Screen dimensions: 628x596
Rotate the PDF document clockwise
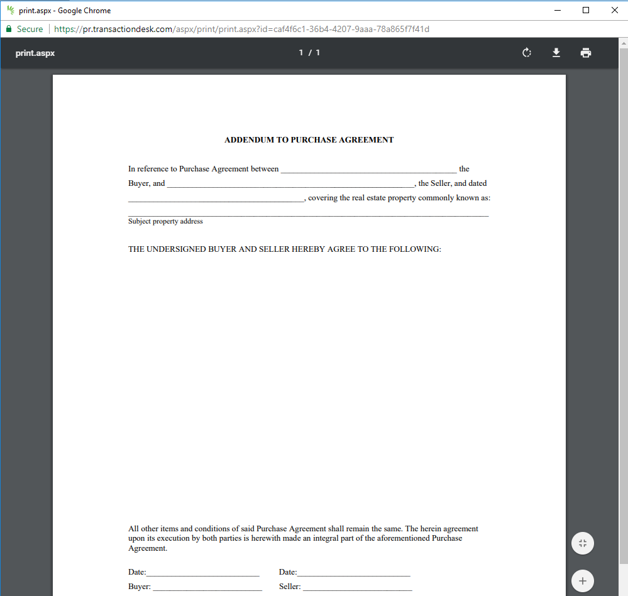tap(526, 53)
